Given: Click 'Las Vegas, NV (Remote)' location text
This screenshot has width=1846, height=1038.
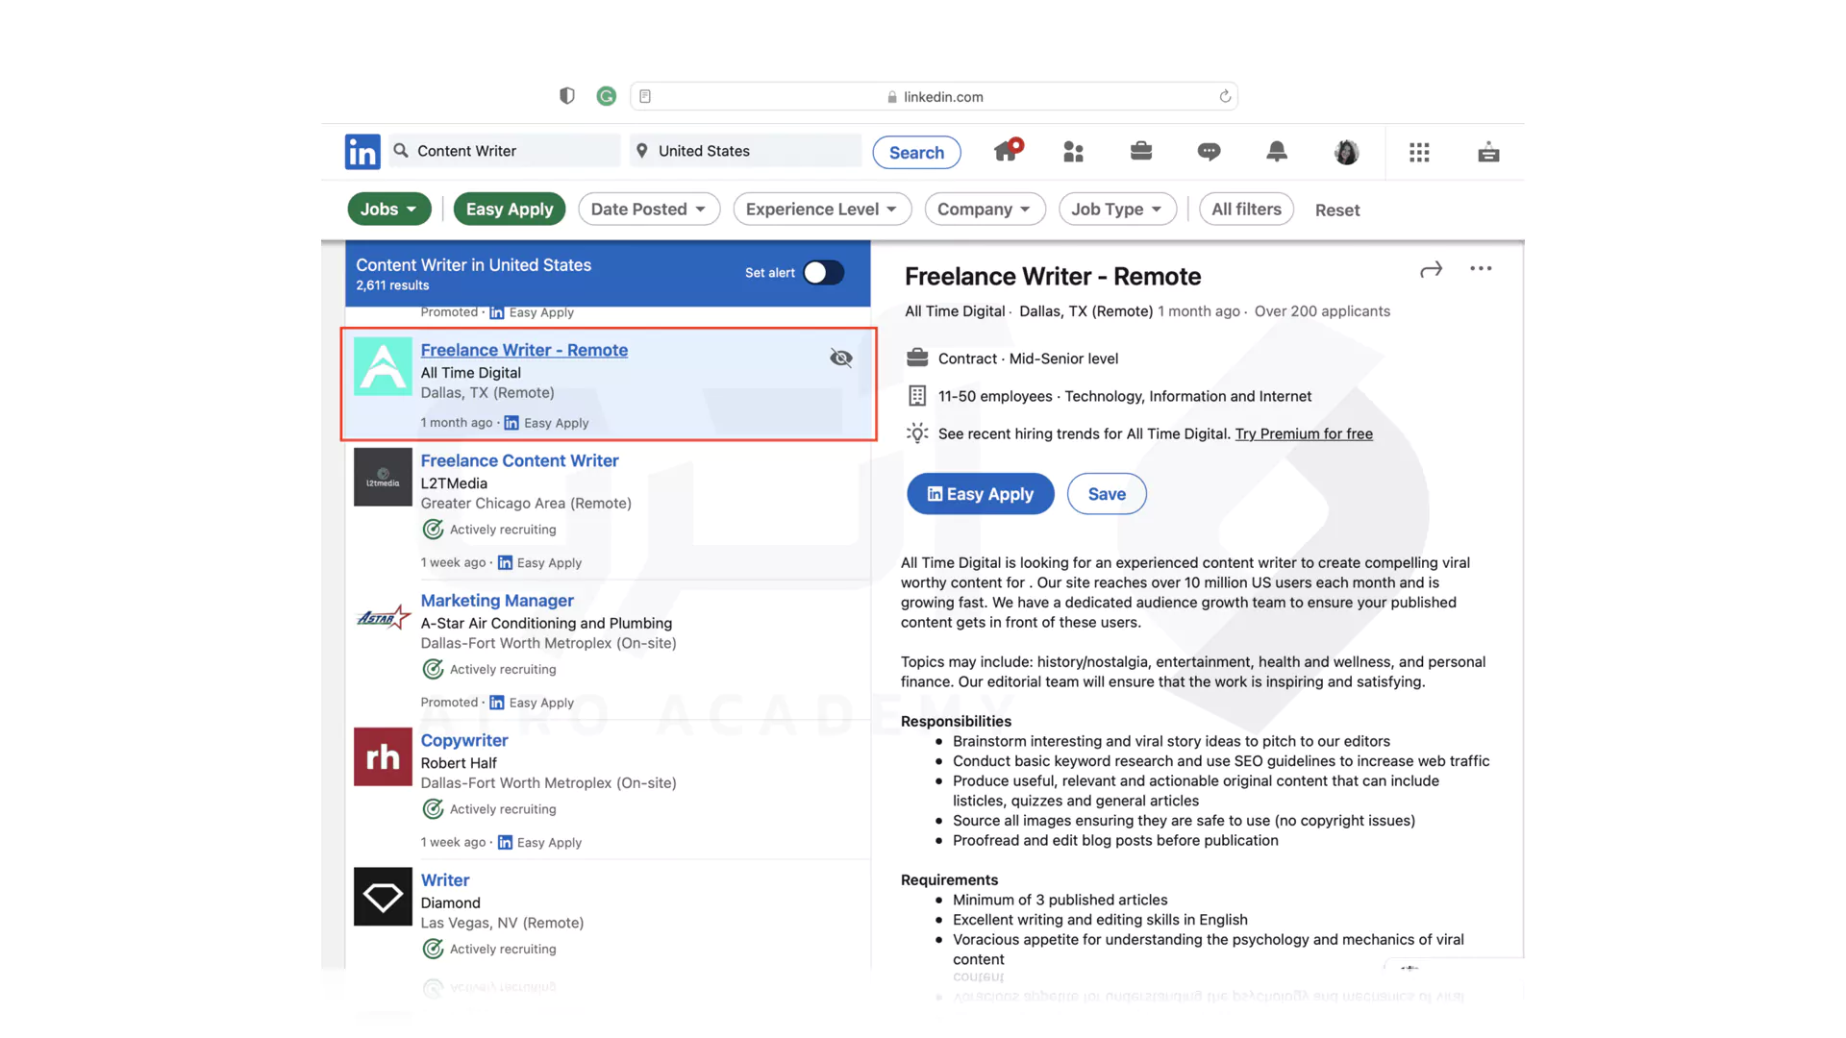Looking at the screenshot, I should pos(502,924).
